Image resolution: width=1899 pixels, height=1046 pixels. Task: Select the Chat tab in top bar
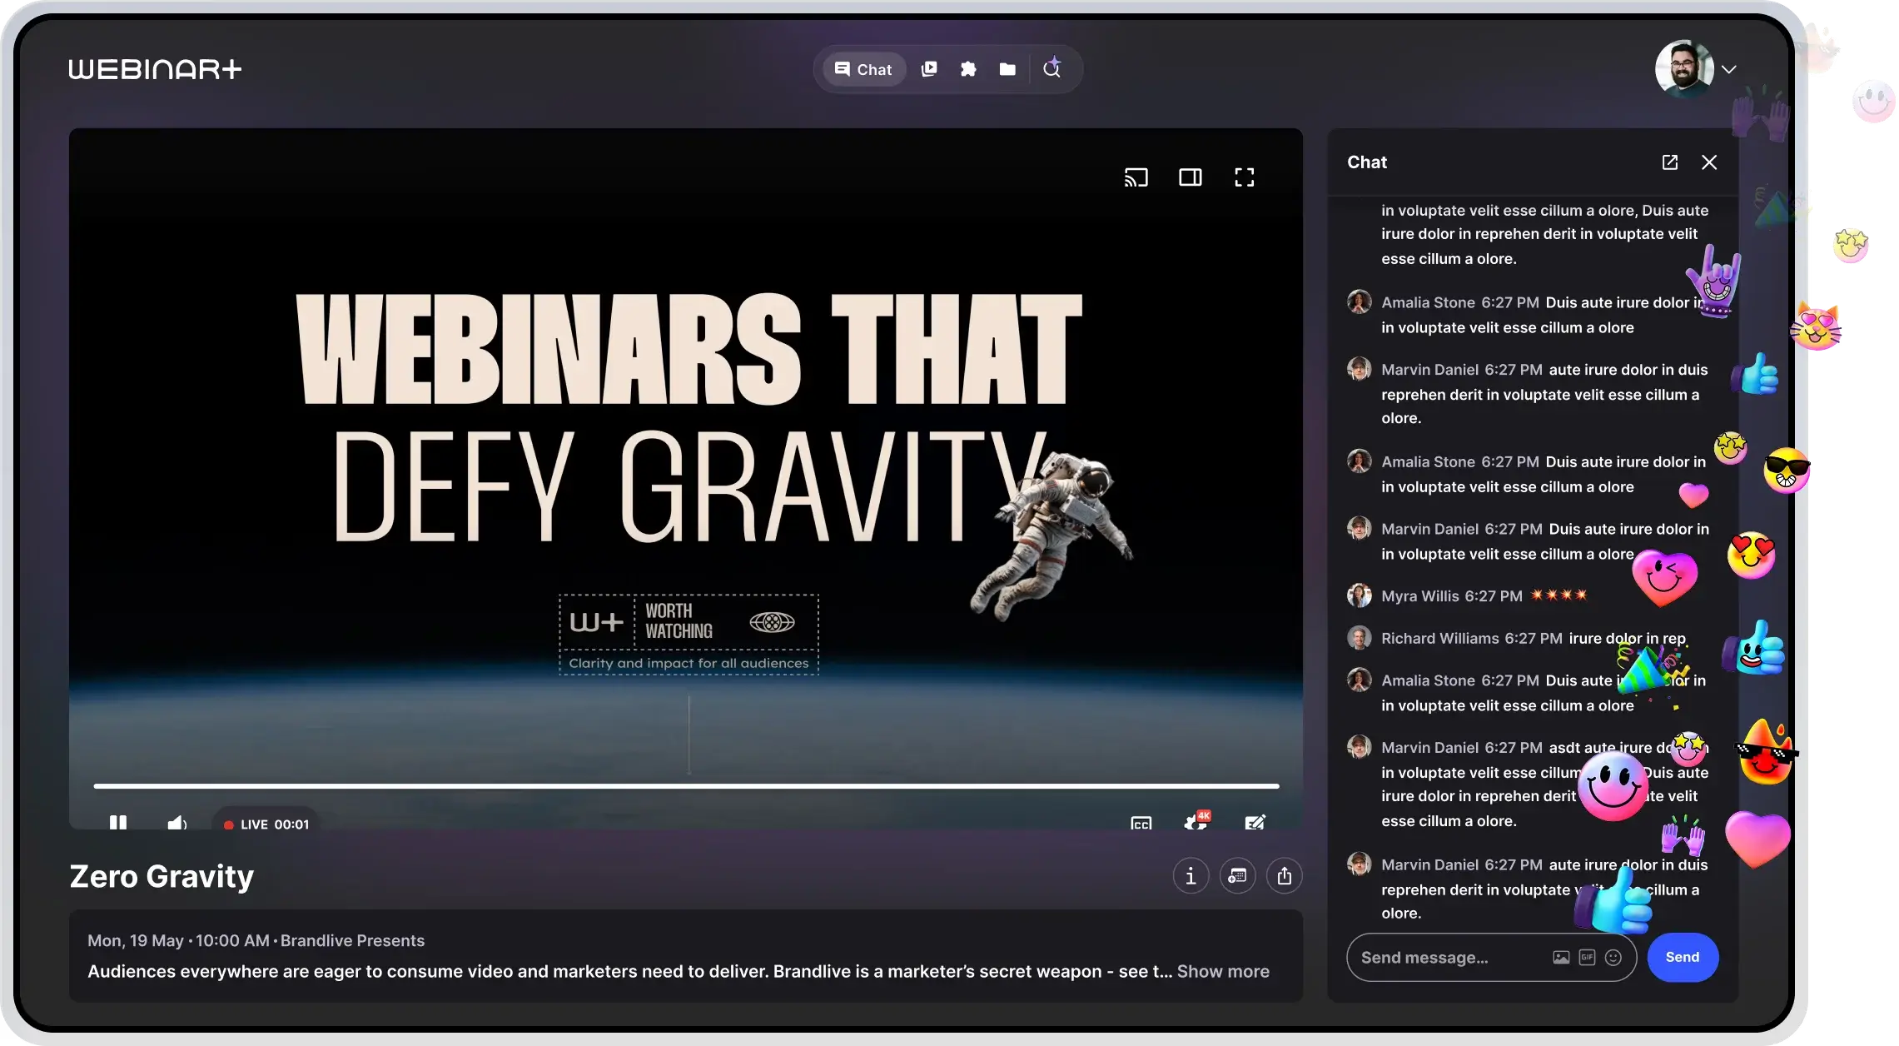point(863,69)
